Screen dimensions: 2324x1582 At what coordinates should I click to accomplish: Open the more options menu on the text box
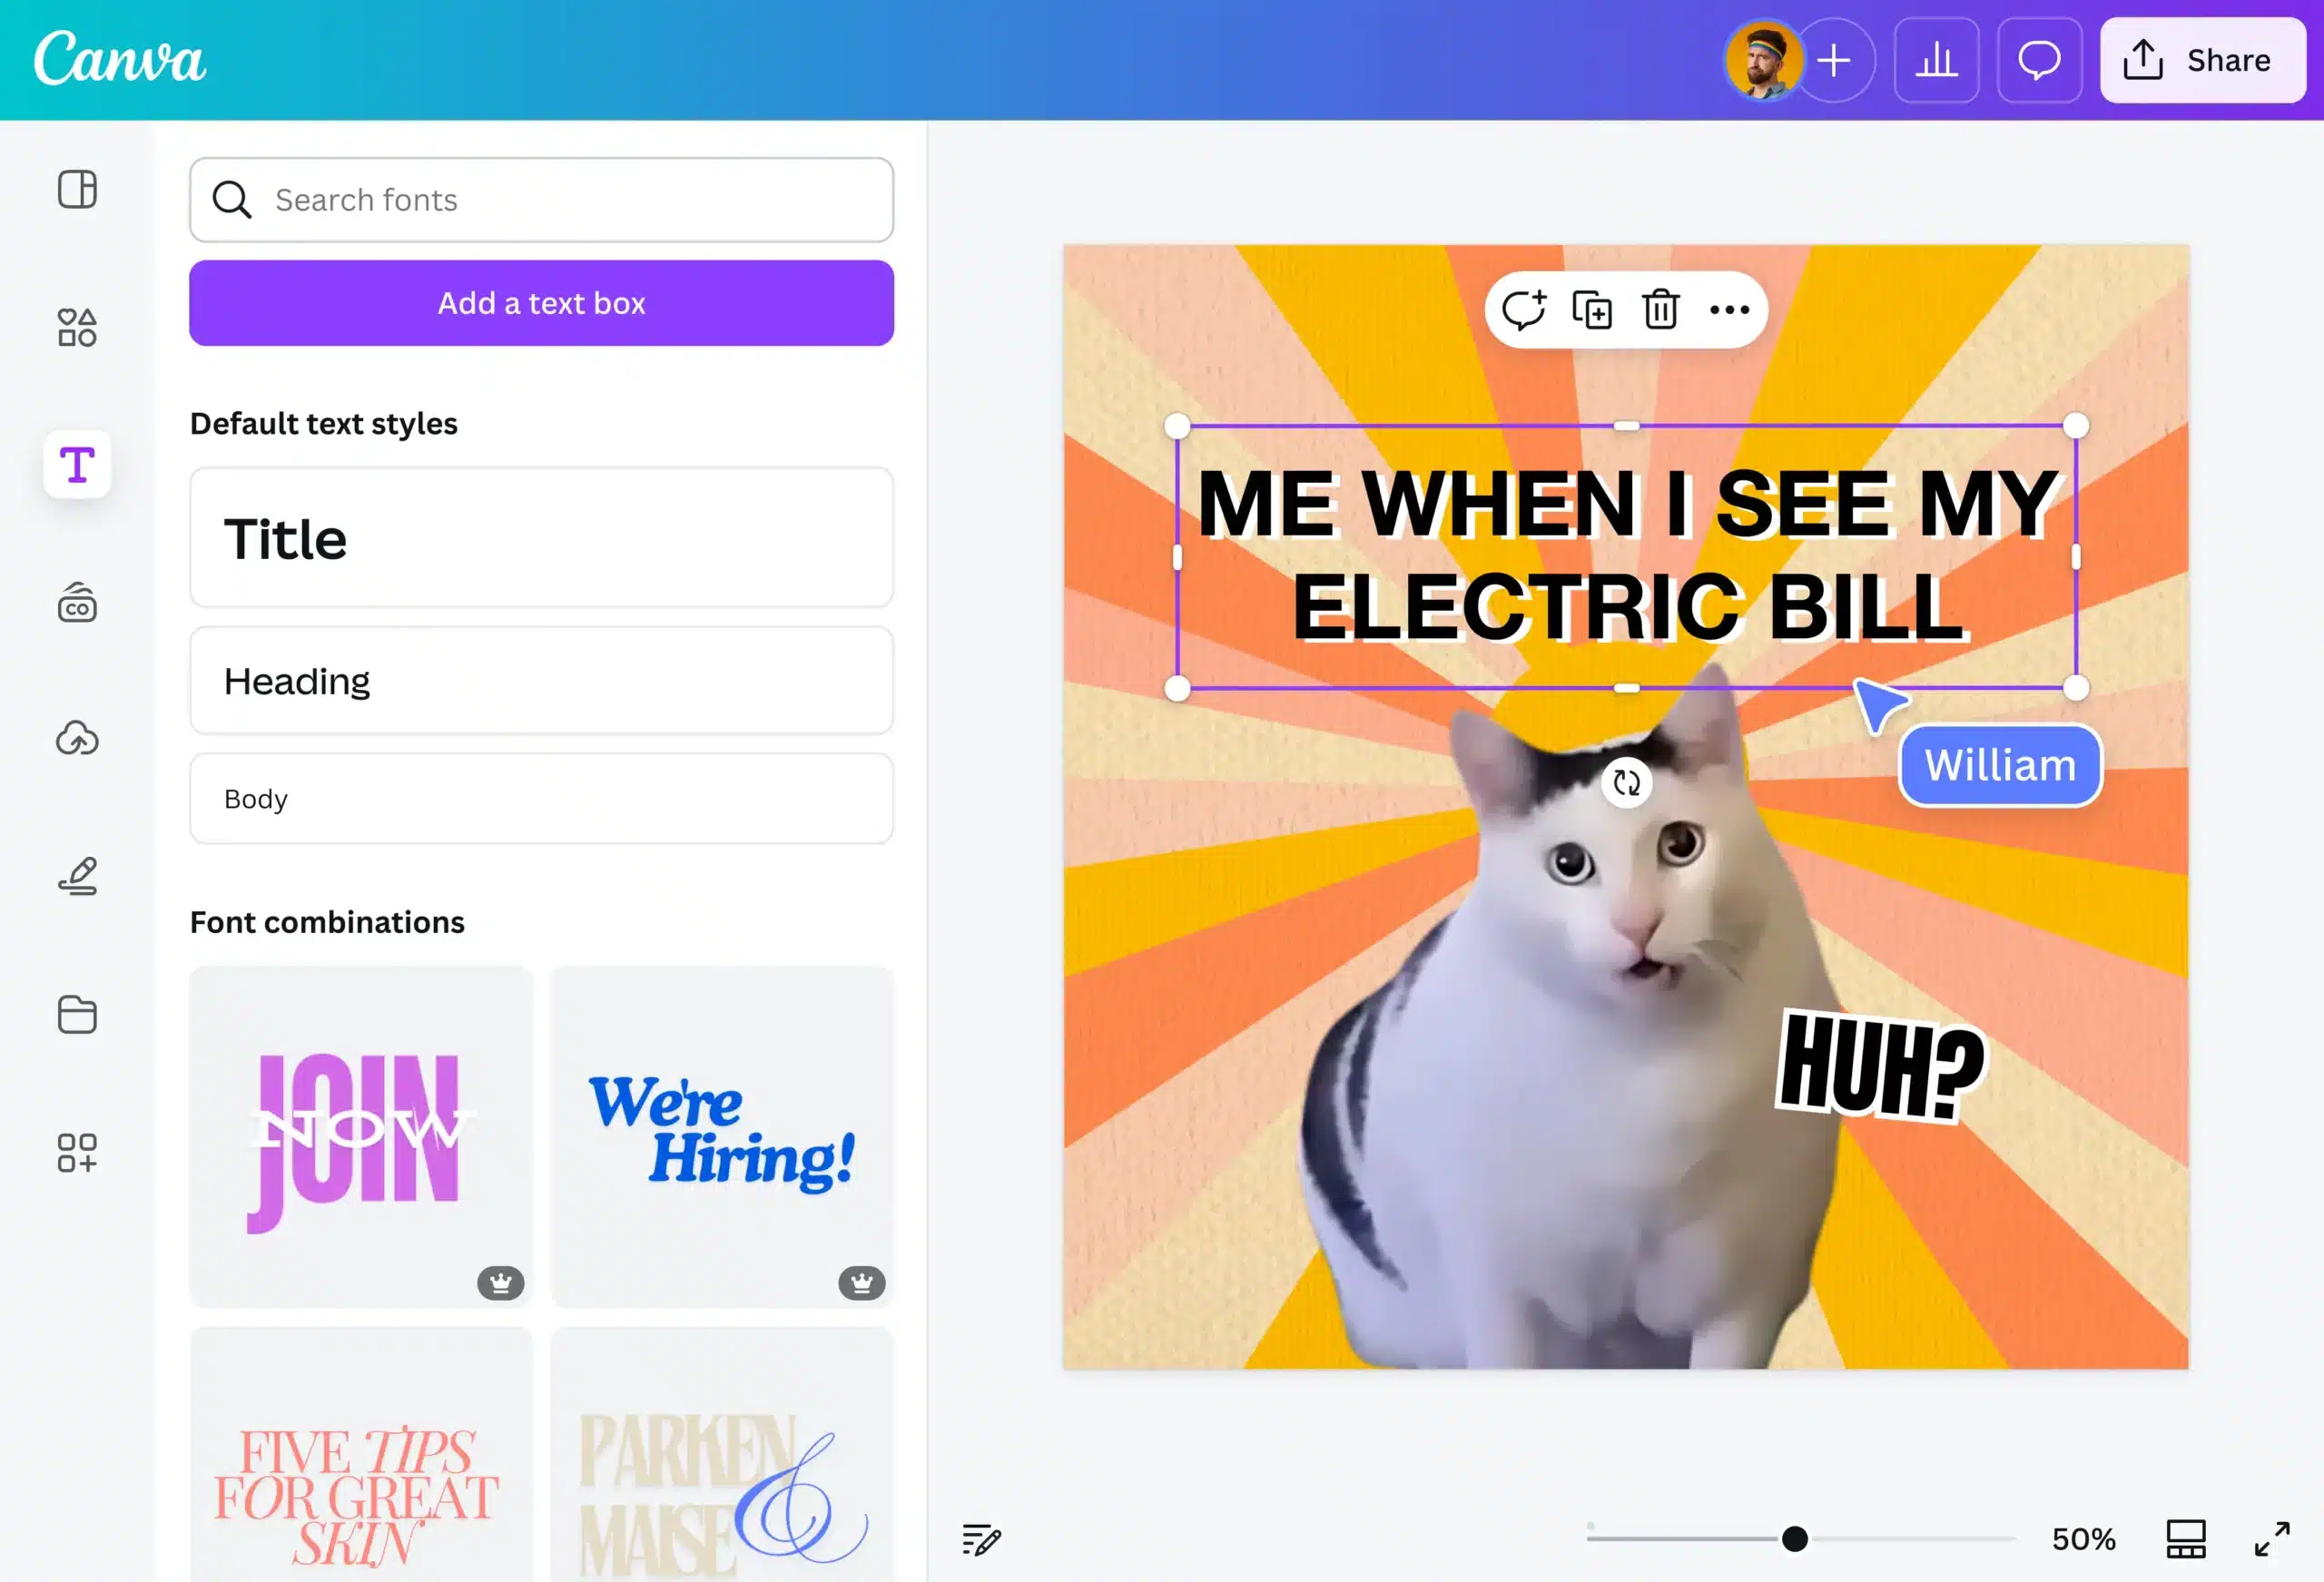click(x=1729, y=310)
